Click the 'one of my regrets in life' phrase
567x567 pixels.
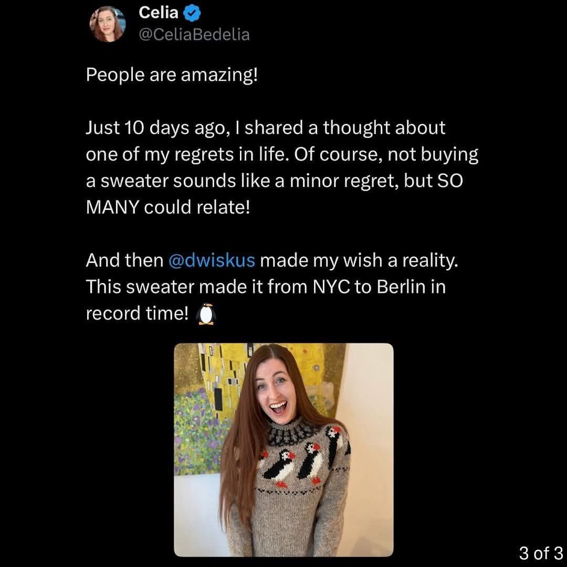click(x=187, y=155)
